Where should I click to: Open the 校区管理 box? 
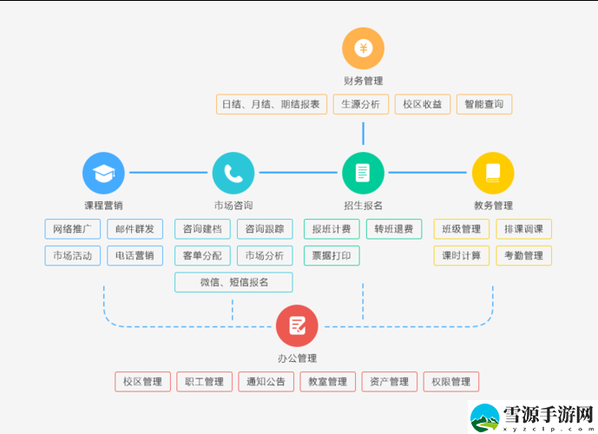click(x=142, y=382)
